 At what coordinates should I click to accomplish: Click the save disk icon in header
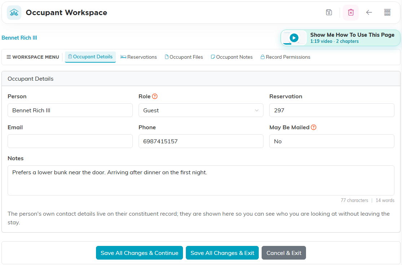(329, 12)
